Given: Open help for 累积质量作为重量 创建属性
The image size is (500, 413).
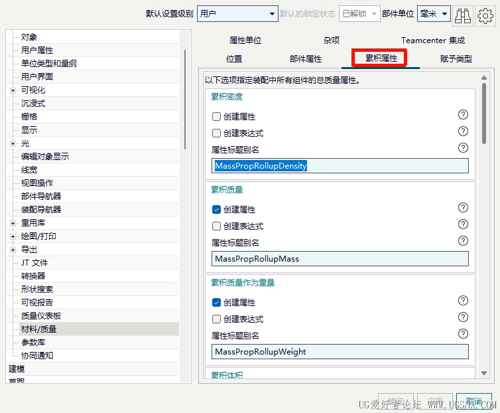Looking at the screenshot, I should click(x=463, y=301).
